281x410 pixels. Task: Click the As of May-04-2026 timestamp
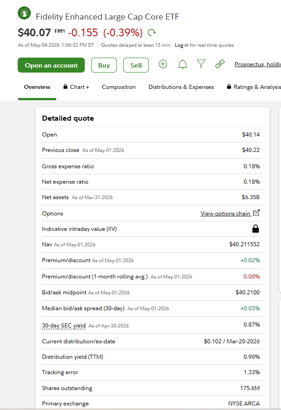click(x=56, y=45)
